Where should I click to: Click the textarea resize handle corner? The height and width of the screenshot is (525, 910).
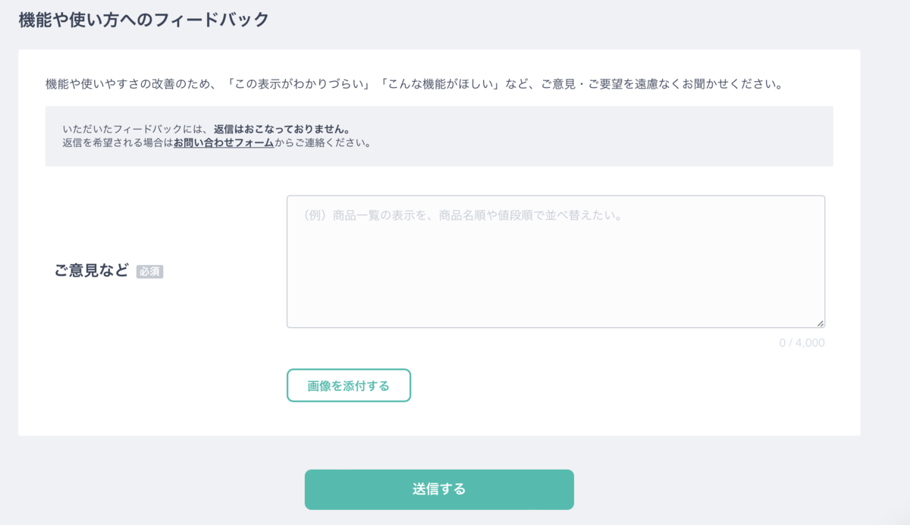pos(821,321)
